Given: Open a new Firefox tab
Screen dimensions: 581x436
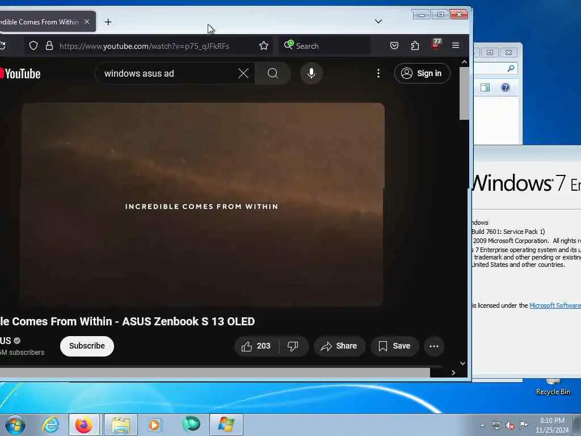Looking at the screenshot, I should 108,22.
